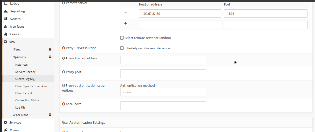Image resolution: width=315 pixels, height=132 pixels.
Task: Expand the Firewall menu in sidebar
Action: click(x=15, y=34)
